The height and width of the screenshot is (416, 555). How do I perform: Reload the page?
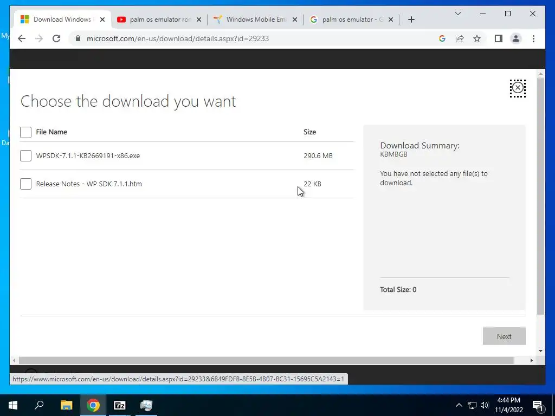click(x=56, y=38)
